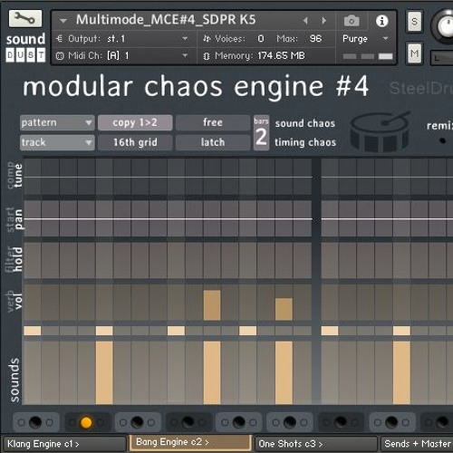Switch to Bang Engine c2 tab

tap(190, 442)
